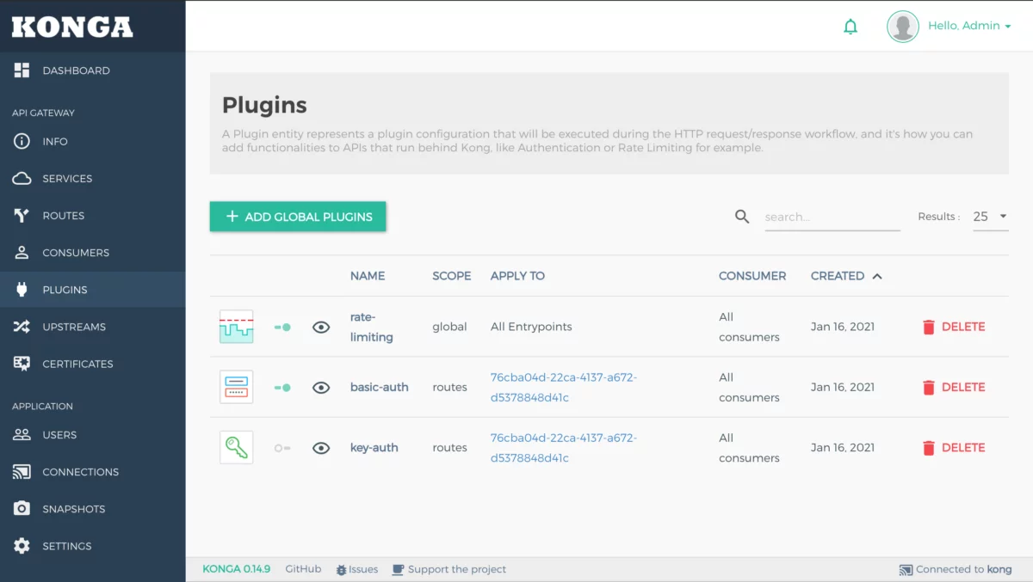This screenshot has width=1033, height=582.
Task: Open the Dashboard section
Action: click(x=76, y=70)
